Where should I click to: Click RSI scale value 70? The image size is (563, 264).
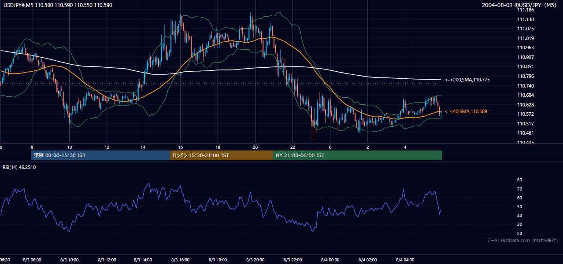tap(519, 189)
